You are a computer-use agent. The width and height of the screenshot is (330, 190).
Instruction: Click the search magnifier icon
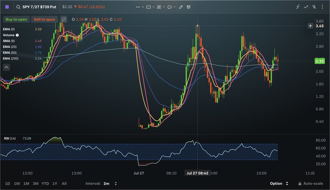pos(18,7)
